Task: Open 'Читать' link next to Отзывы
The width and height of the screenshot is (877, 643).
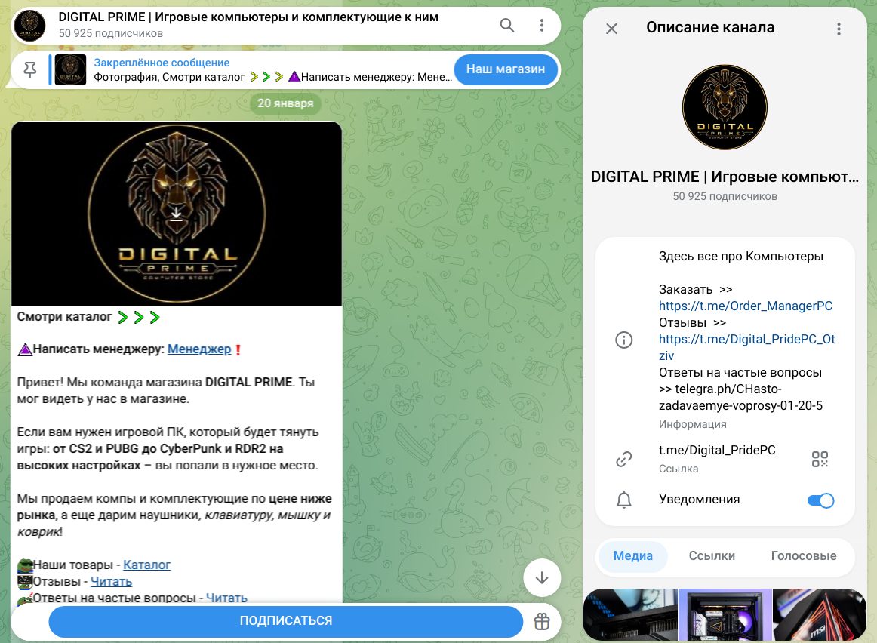Action: point(111,582)
